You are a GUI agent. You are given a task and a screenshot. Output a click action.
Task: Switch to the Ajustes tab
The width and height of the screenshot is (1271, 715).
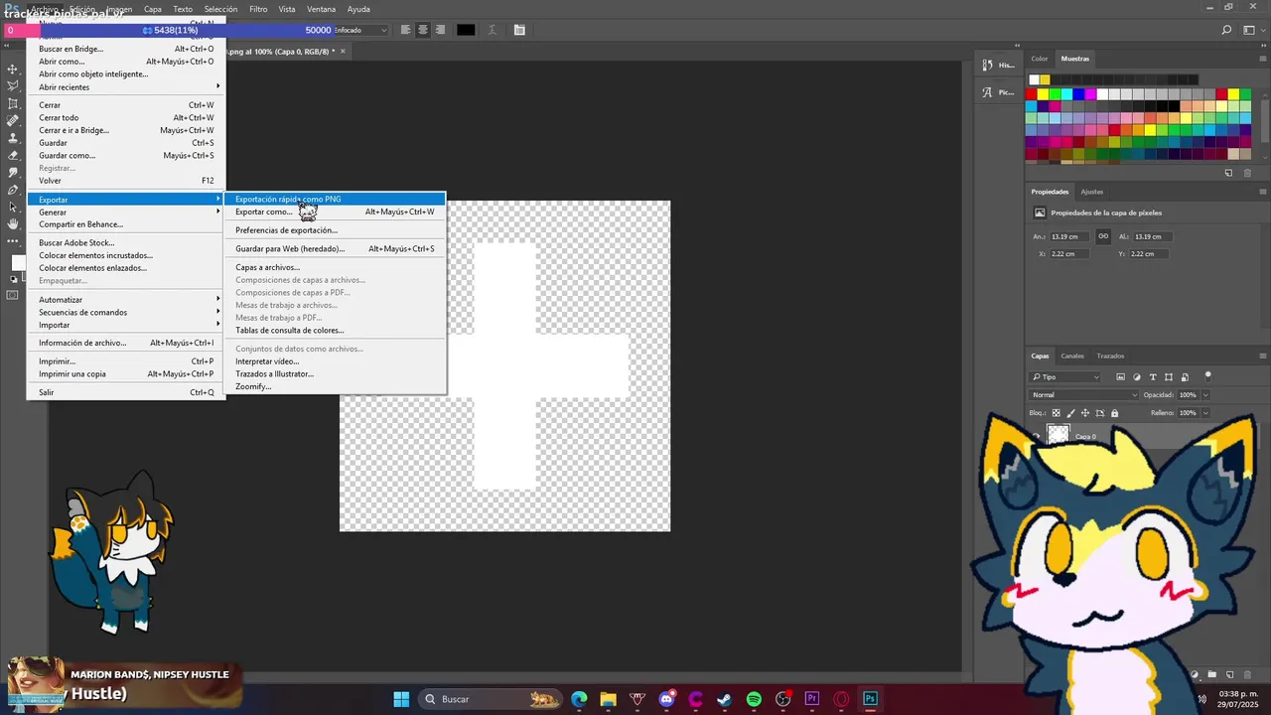pyautogui.click(x=1091, y=192)
